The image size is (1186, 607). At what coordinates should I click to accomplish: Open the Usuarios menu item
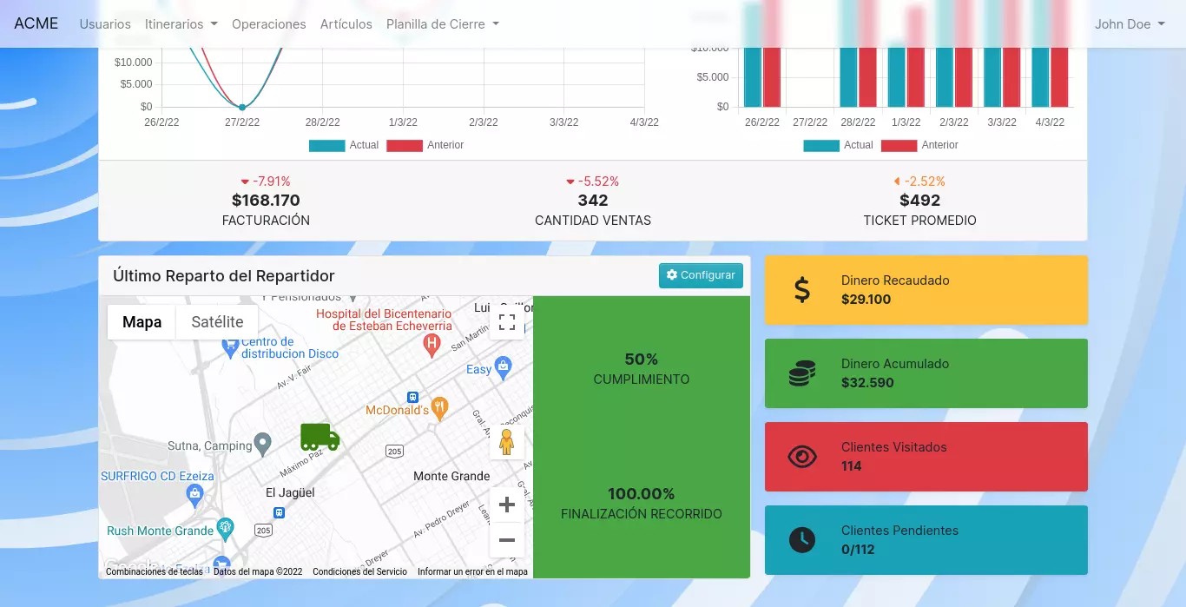coord(105,23)
